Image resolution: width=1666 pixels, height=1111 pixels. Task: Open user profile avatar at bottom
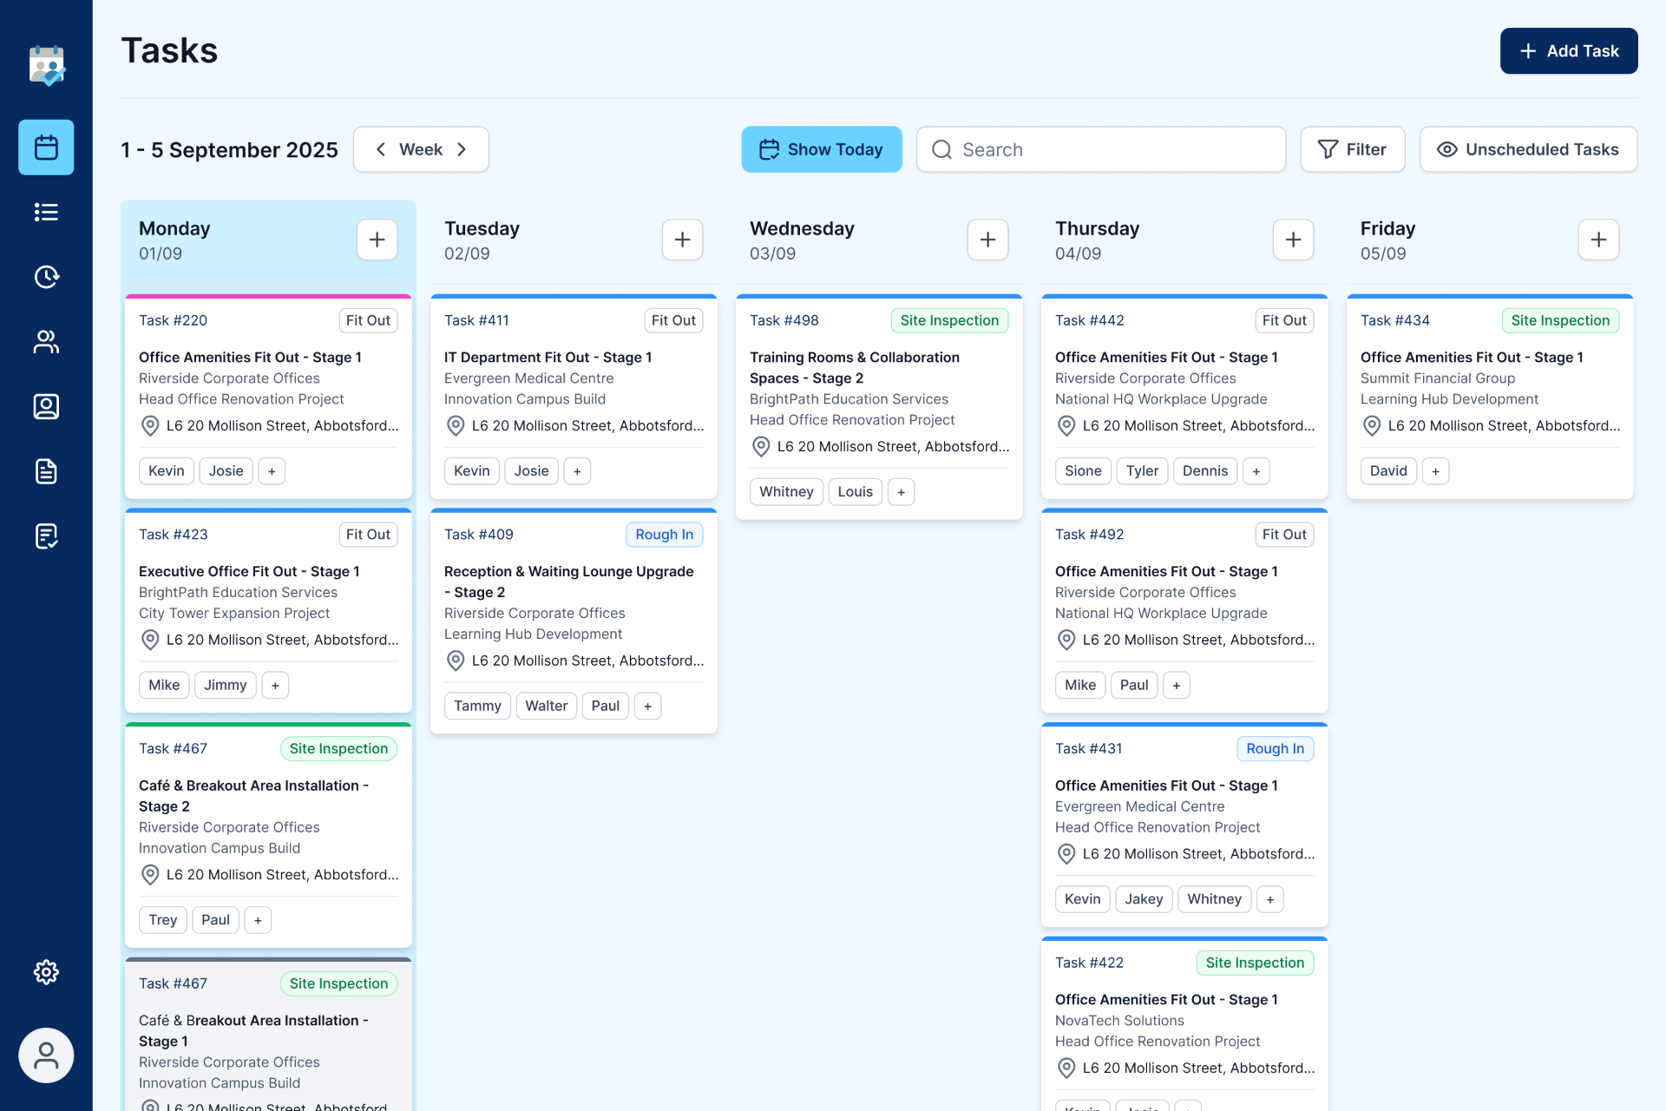click(46, 1055)
